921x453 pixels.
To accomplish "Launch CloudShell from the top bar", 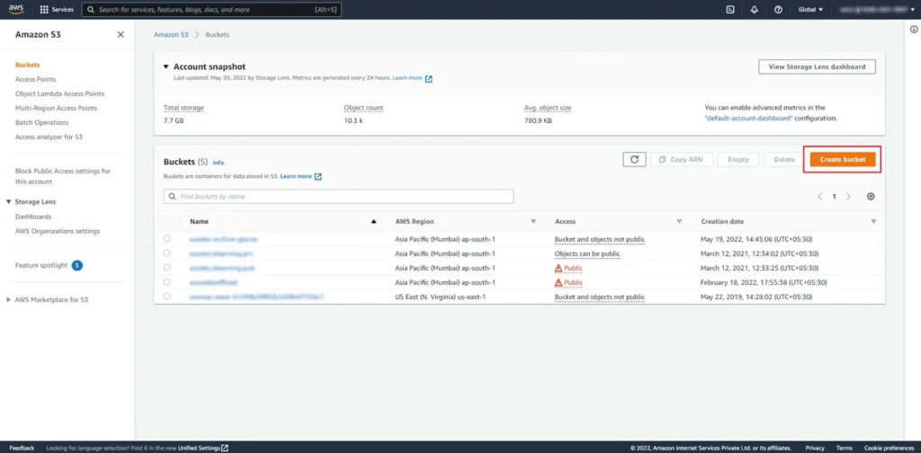I will [731, 9].
